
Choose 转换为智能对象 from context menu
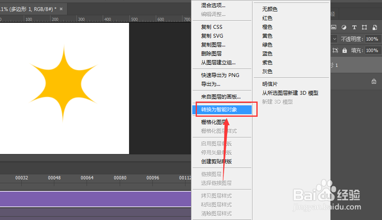(x=222, y=110)
